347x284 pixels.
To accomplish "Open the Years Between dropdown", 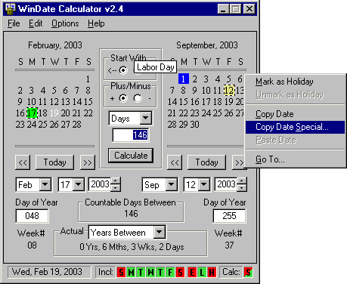I will pos(160,232).
